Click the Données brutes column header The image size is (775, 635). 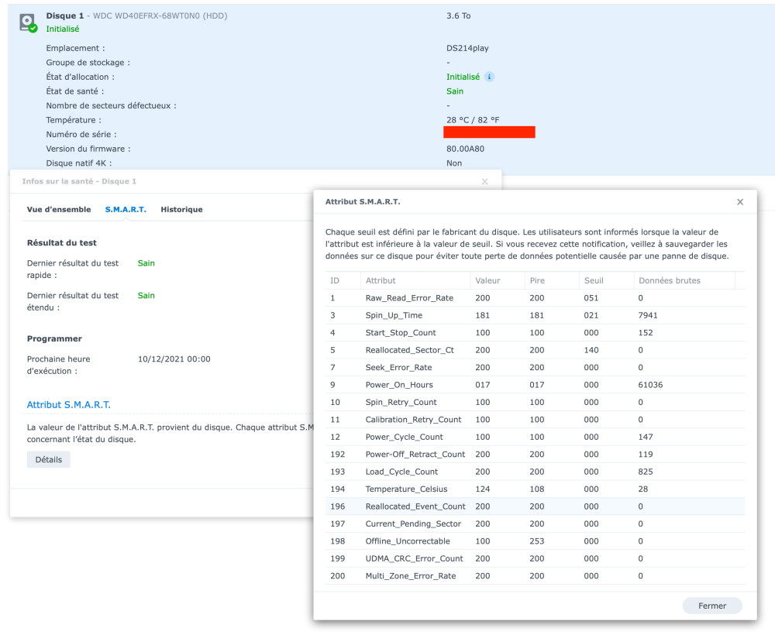(670, 280)
